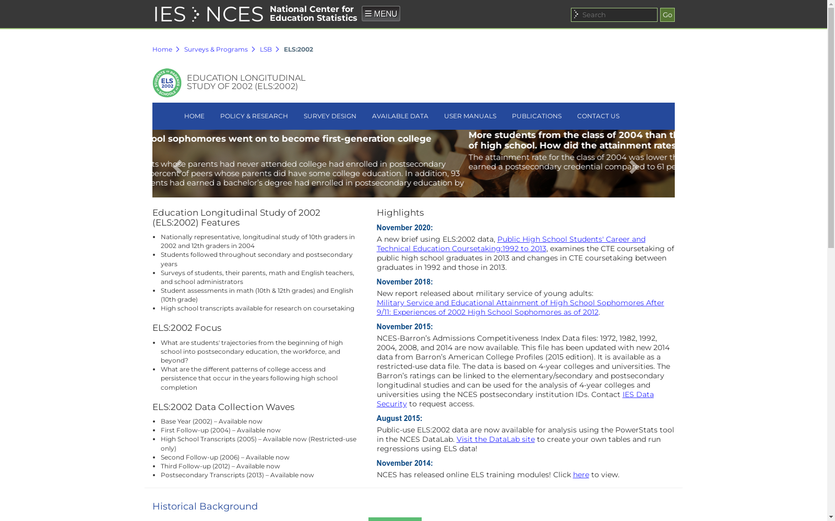Viewport: 835px width, 521px height.
Task: Open LSB breadcrumb link
Action: tap(266, 49)
